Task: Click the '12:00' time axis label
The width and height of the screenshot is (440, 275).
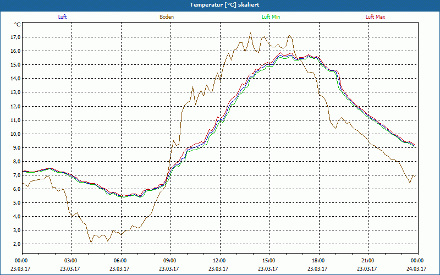Action: 221,261
